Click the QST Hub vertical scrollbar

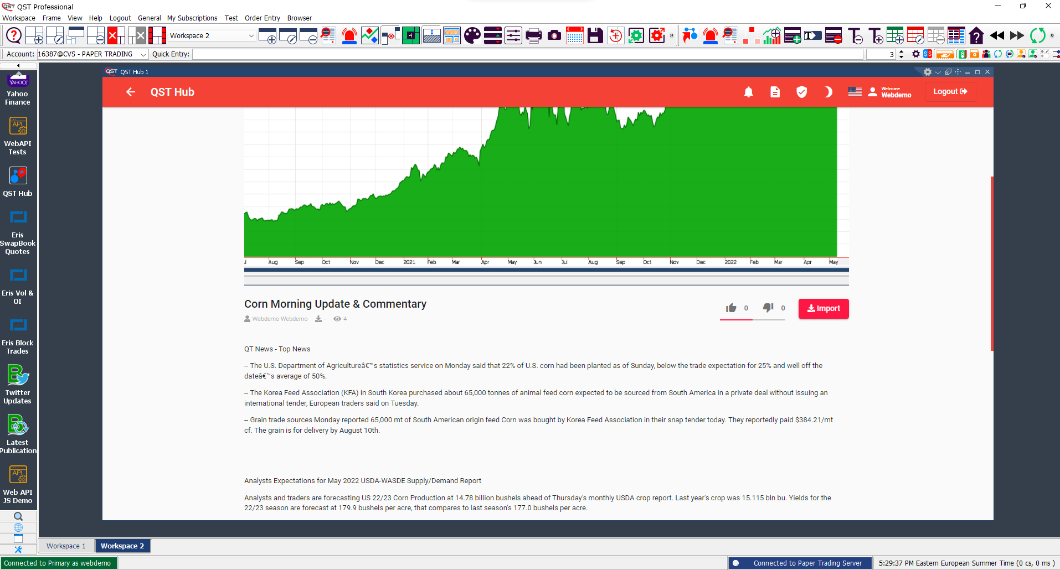[x=992, y=263]
